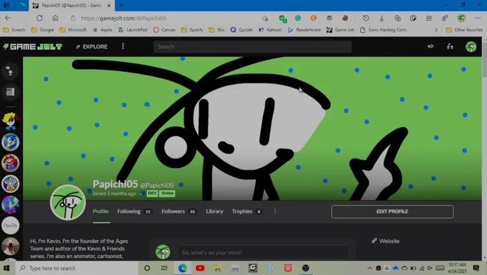
Task: Open Task View on the taskbar
Action: (164, 268)
